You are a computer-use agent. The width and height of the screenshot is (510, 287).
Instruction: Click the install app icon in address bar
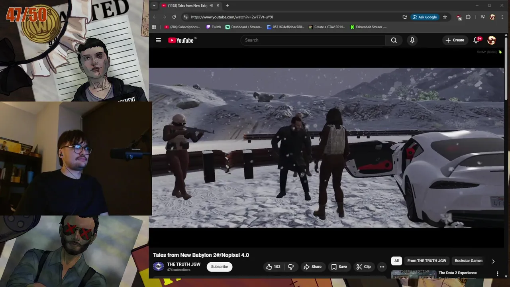point(405,17)
